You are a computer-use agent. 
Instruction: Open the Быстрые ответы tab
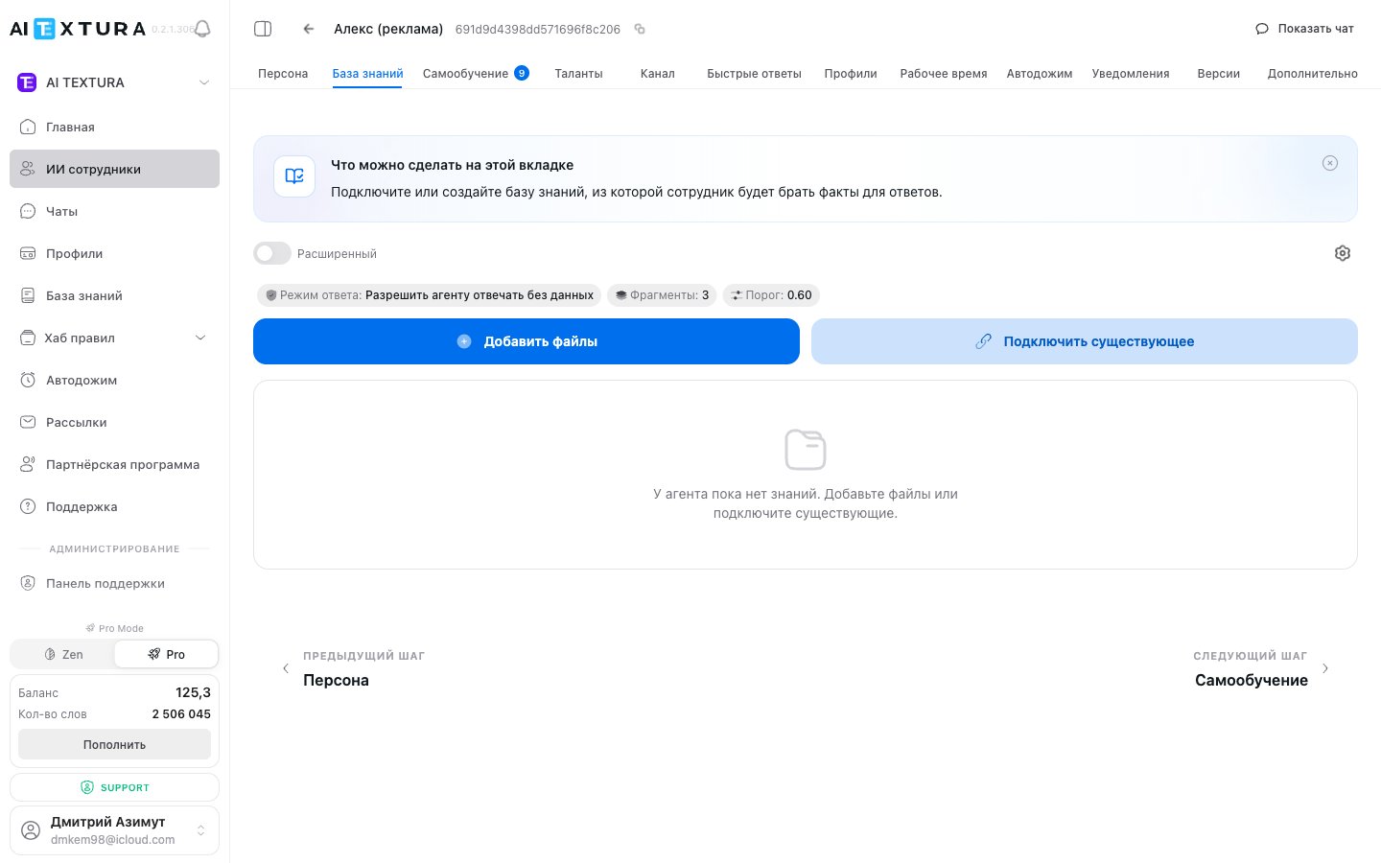754,74
